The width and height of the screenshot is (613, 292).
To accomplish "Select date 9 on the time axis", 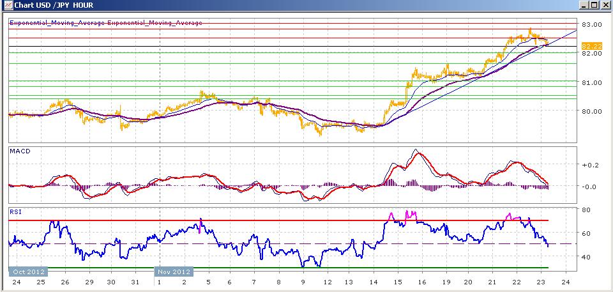I will [x=303, y=282].
